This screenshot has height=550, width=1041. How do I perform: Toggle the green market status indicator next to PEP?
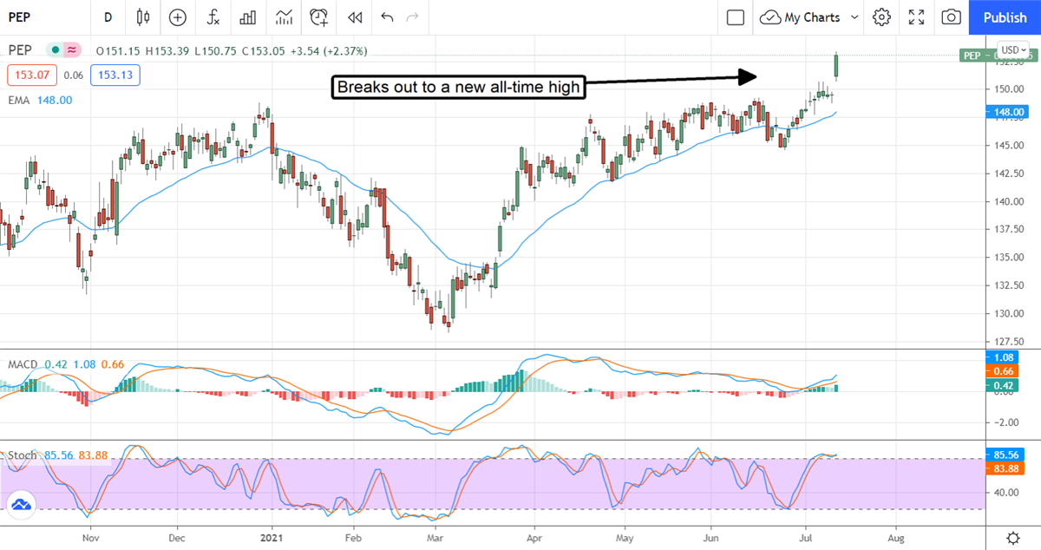tap(56, 51)
